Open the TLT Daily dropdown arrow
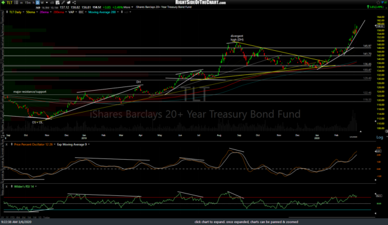 tap(24, 12)
